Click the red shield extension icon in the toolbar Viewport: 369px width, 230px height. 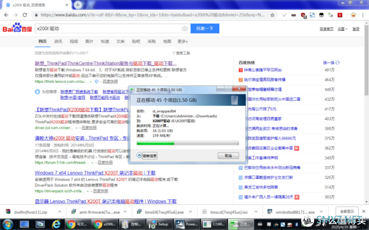(303, 15)
